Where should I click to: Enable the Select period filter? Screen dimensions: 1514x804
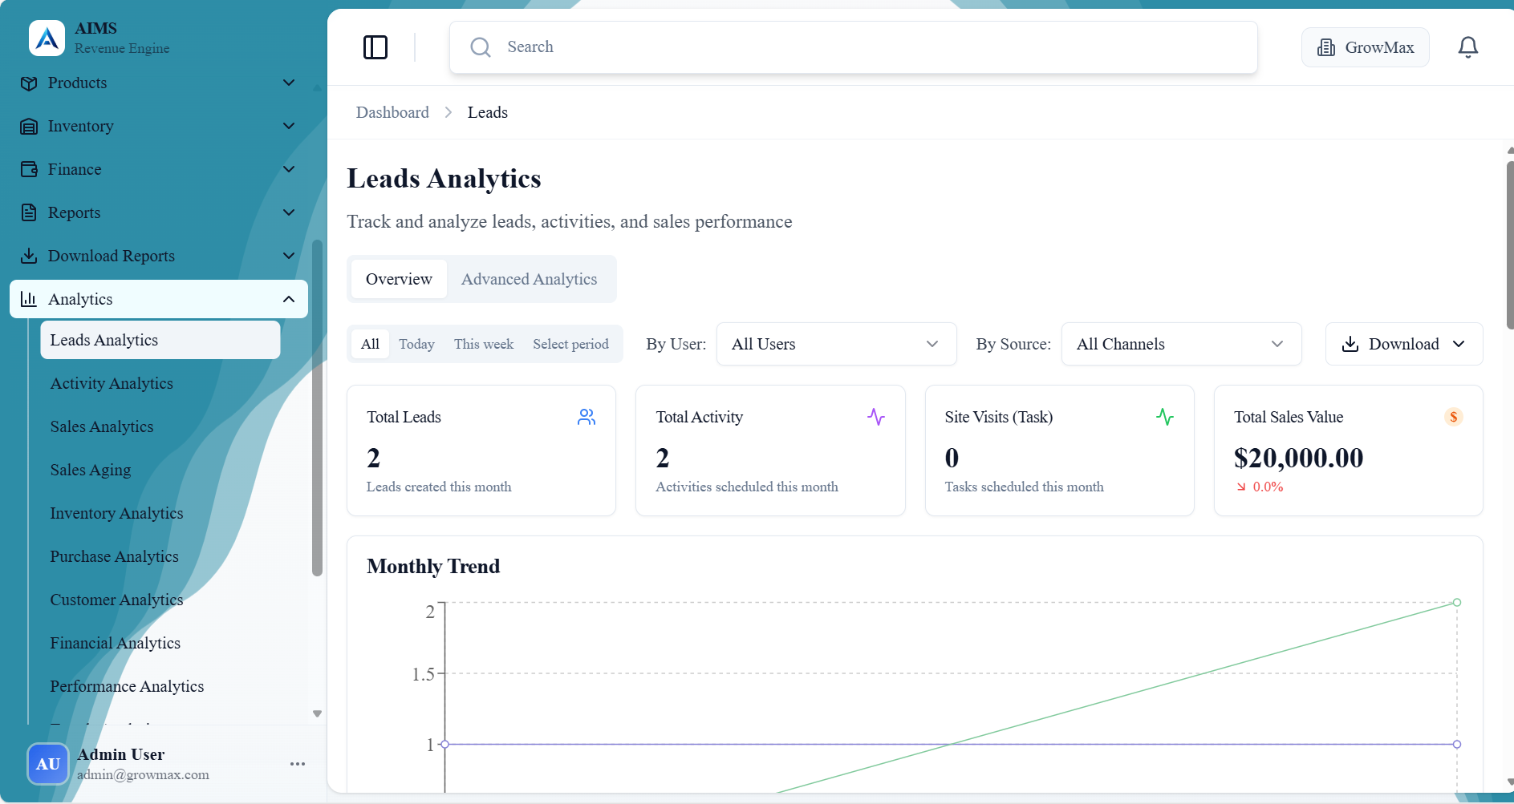pyautogui.click(x=570, y=344)
